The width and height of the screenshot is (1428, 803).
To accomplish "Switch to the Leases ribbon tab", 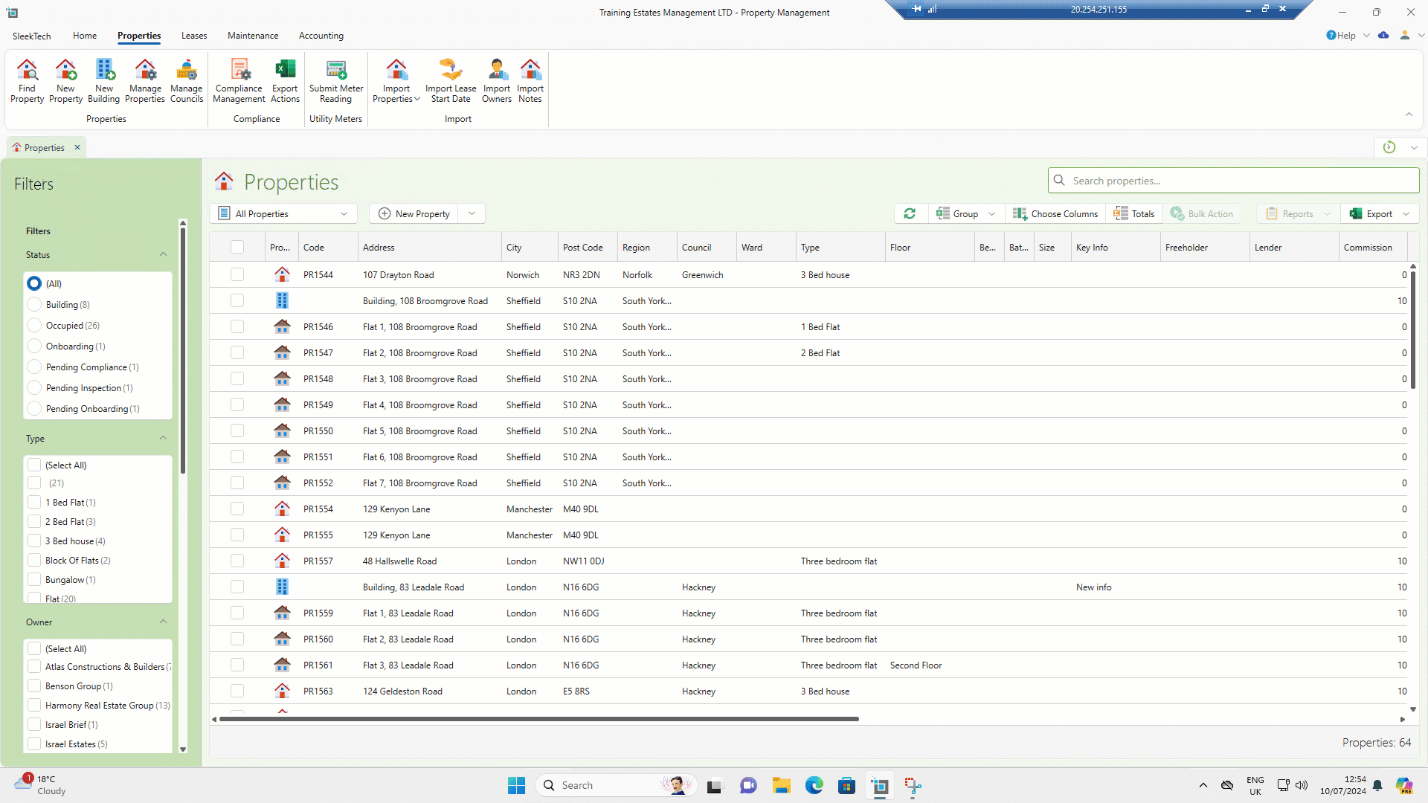I will click(x=194, y=36).
